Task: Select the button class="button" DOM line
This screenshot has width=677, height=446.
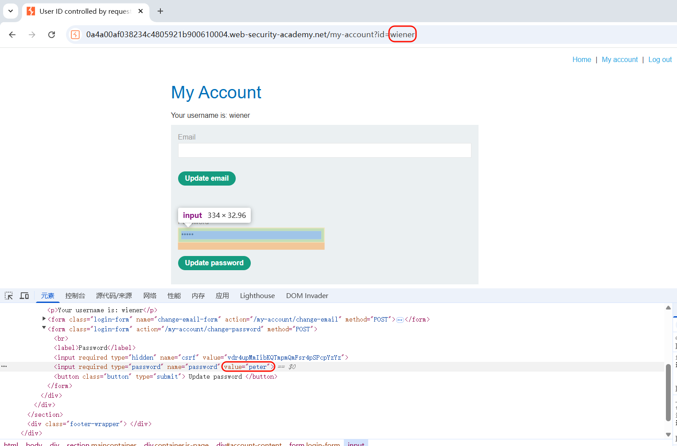Action: (x=165, y=376)
